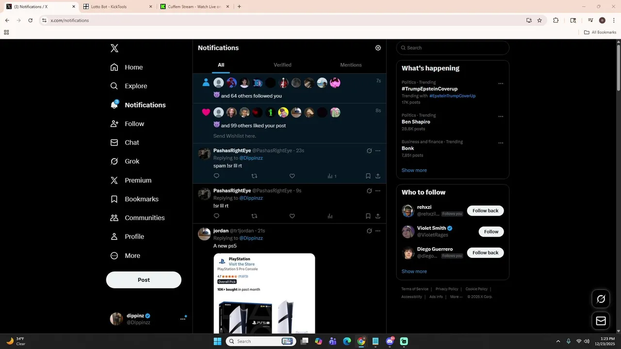Repost the 'spam !sr lil rt' reply
621x349 pixels.
[254, 176]
